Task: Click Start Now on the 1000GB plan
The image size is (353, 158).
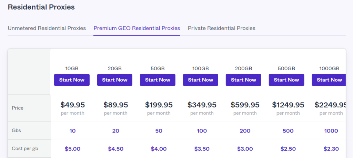Action: pos(329,80)
